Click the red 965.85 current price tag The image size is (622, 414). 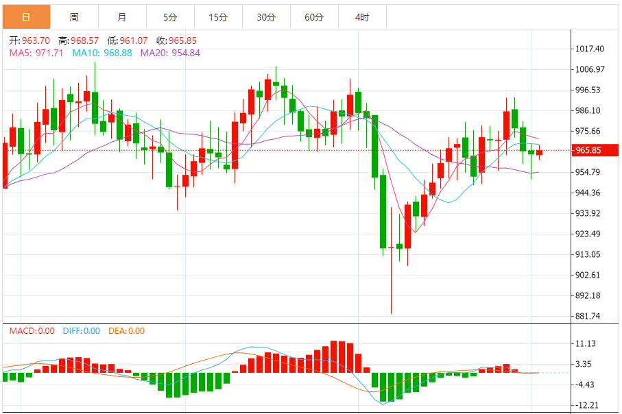595,150
